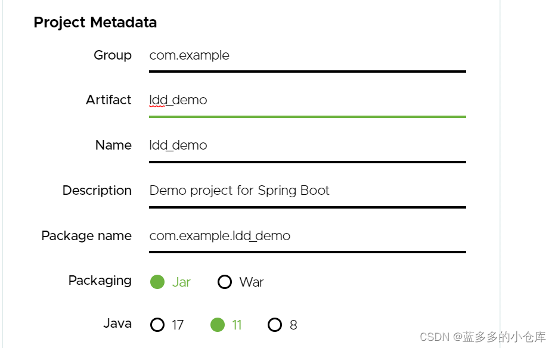Choose Java version 8
The width and height of the screenshot is (555, 348).
click(x=275, y=325)
